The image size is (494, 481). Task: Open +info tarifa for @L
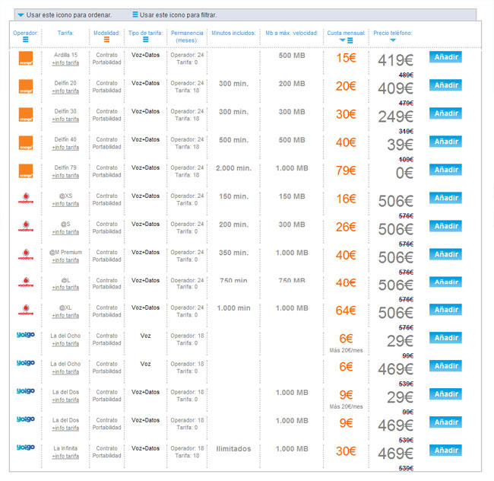point(65,288)
